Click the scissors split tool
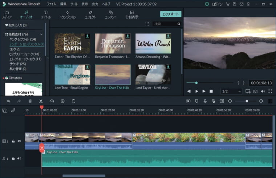The width and height of the screenshot is (276, 178). click(x=41, y=101)
